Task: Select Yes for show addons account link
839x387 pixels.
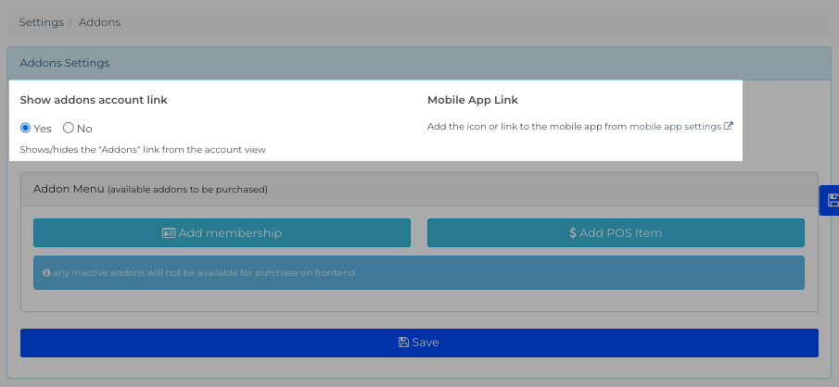Action: pos(25,129)
